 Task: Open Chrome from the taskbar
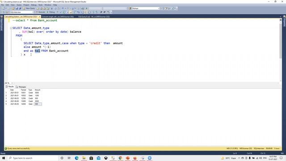pos(120,158)
